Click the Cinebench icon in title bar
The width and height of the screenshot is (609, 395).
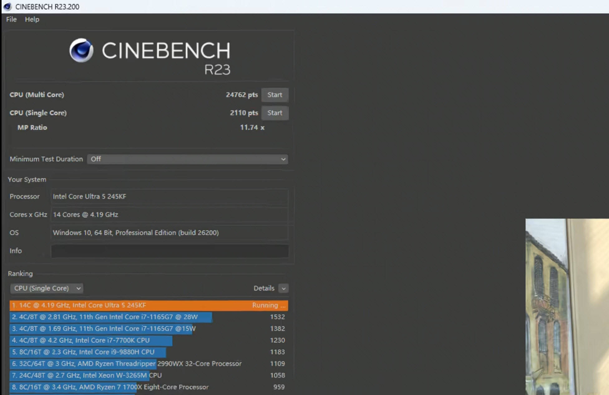click(7, 7)
